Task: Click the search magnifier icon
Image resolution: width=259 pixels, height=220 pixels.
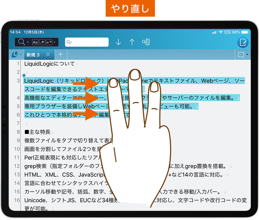Action: point(21,42)
